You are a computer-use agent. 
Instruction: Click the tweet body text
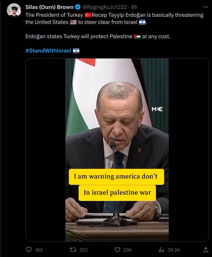coord(114,26)
